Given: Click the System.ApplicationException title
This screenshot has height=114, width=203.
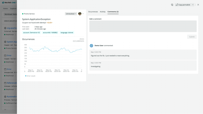Looking at the screenshot, I should 36,19.
